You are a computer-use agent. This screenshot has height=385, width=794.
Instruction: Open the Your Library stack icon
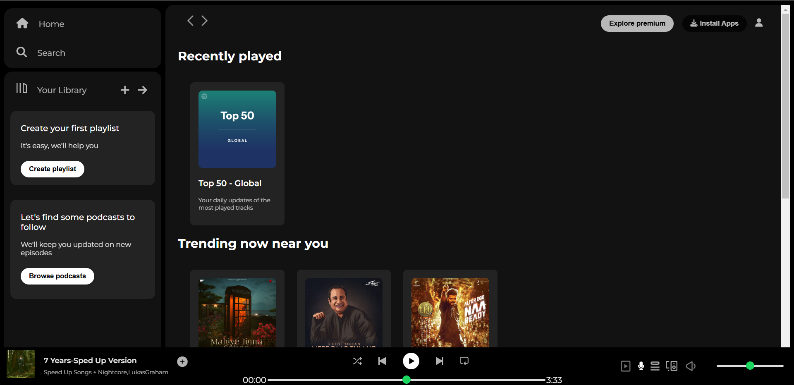22,88
